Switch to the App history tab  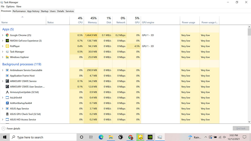pyautogui.click(x=33, y=11)
